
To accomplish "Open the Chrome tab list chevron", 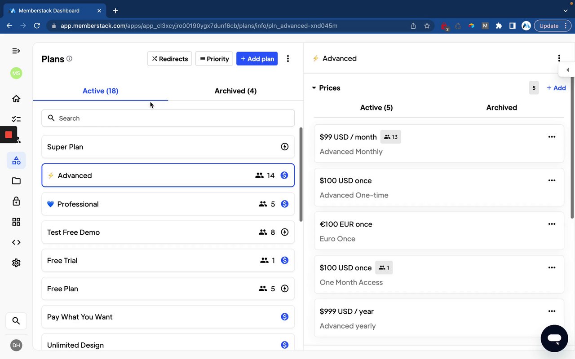I will pos(565,10).
